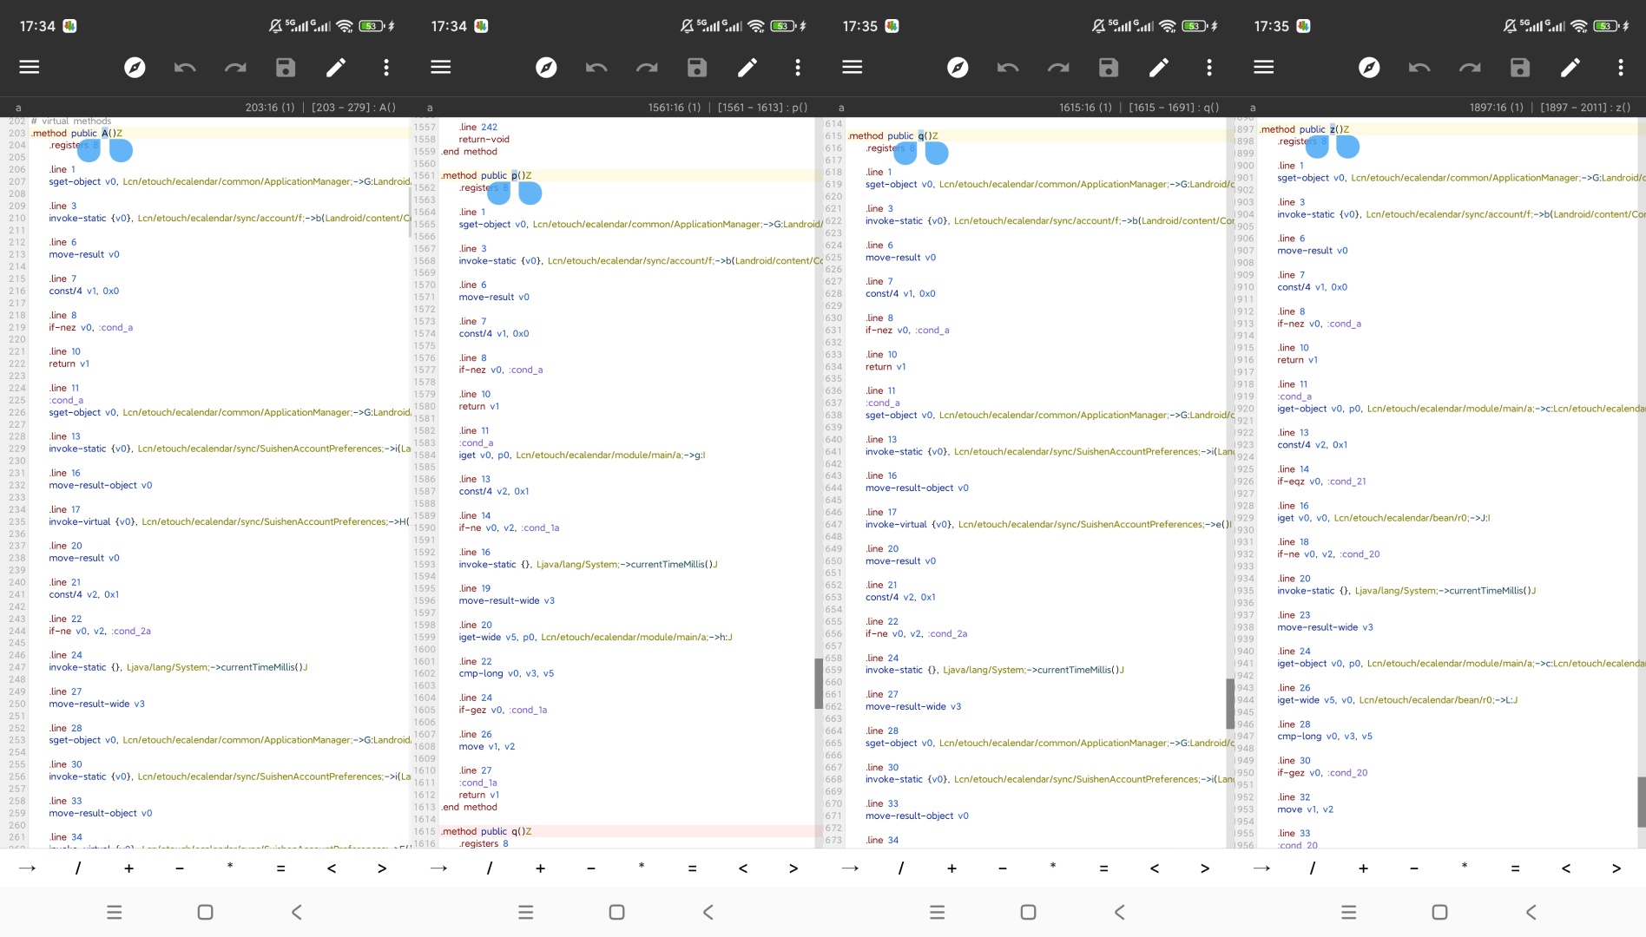Redo the edit in the q()Z editor screen
1646x937 pixels.
tap(1058, 67)
